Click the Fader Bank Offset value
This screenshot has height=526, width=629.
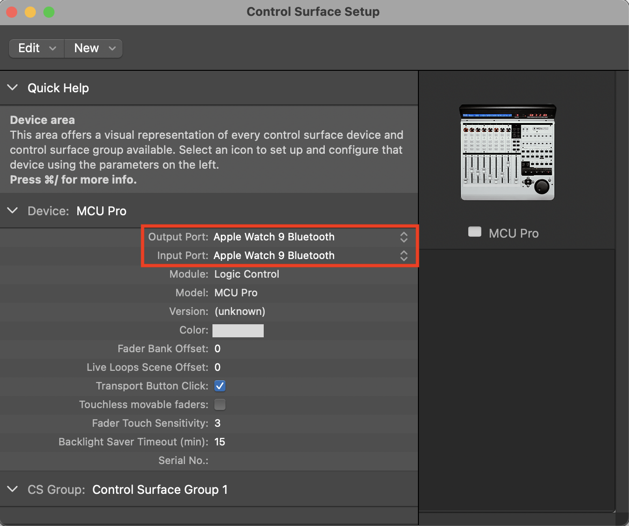point(218,348)
